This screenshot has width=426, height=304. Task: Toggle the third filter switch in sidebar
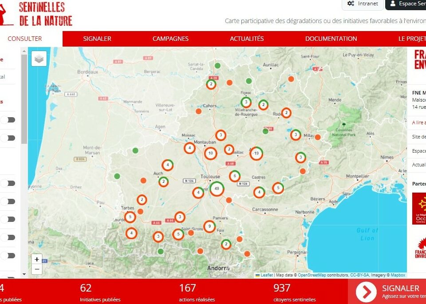pyautogui.click(x=8, y=183)
